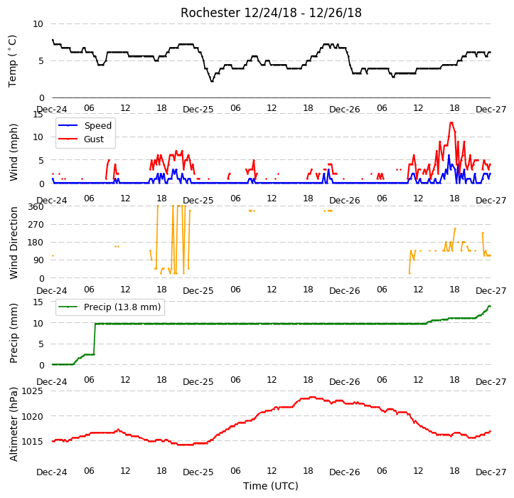Click the red Gust legend line
The height and width of the screenshot is (498, 514).
pos(68,139)
